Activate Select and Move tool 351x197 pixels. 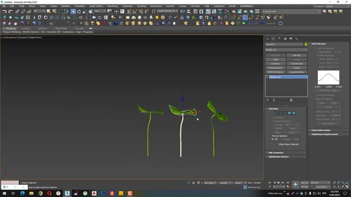coord(73,11)
